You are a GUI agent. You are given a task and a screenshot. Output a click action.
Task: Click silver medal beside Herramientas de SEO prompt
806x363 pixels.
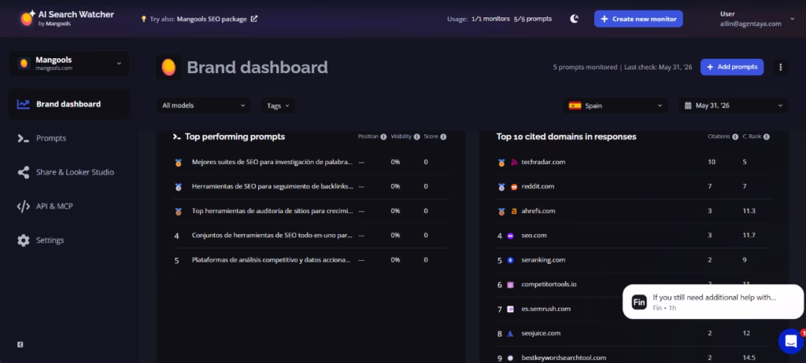[x=179, y=188]
